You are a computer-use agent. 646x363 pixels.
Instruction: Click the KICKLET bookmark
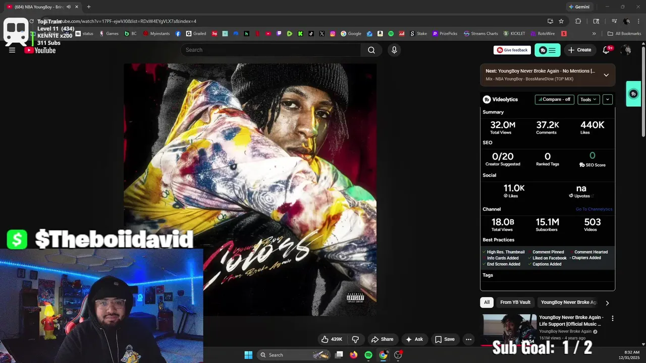click(x=514, y=34)
